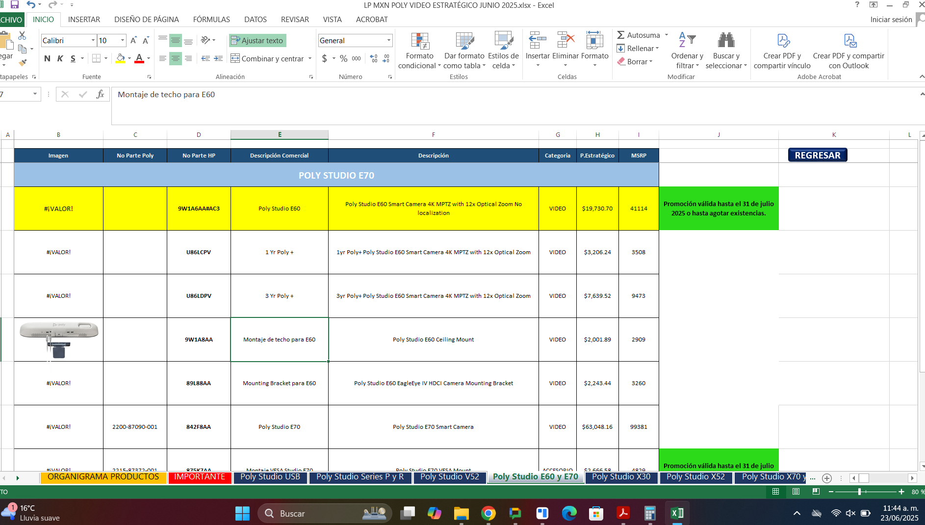Decrease decimal places

click(386, 58)
